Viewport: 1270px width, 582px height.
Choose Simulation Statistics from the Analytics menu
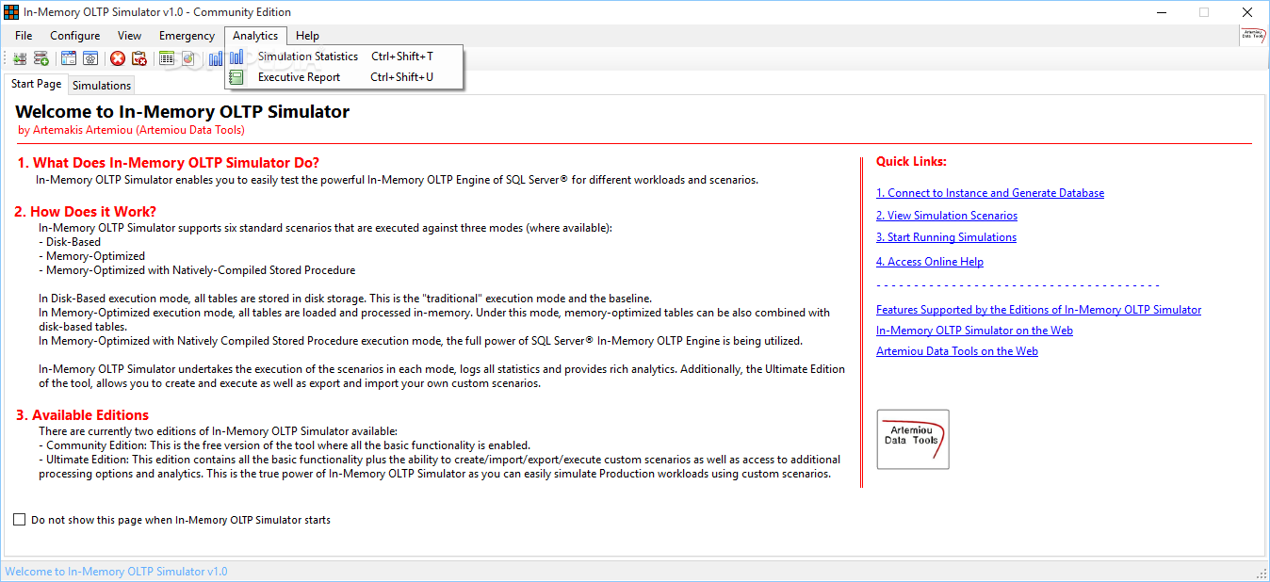coord(344,57)
